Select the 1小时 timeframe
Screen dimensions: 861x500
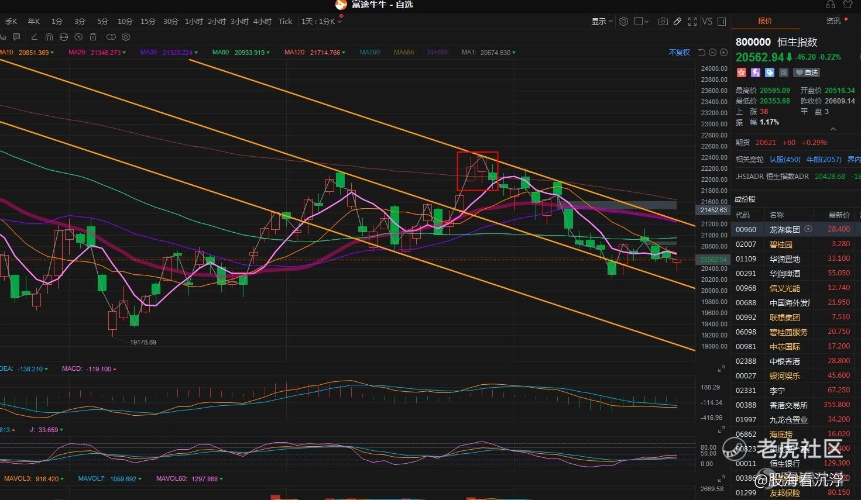pos(194,22)
